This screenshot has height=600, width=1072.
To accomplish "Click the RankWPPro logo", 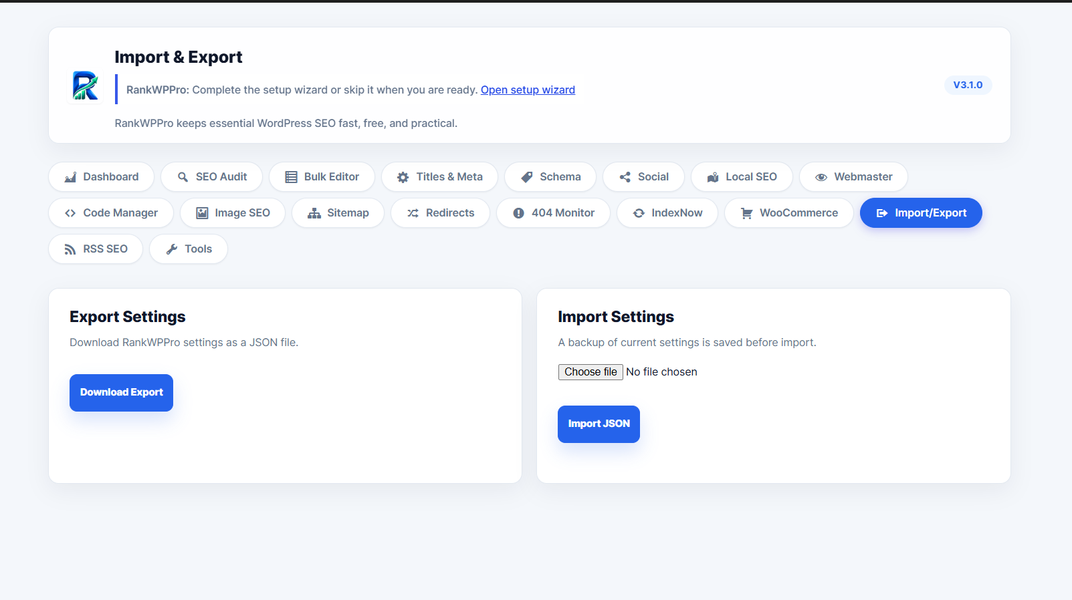I will tap(85, 86).
